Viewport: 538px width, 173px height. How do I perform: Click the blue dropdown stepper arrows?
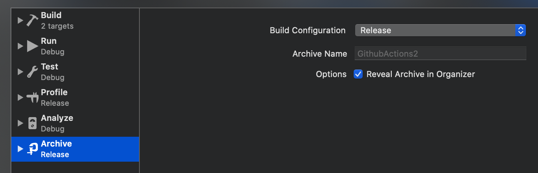point(521,30)
